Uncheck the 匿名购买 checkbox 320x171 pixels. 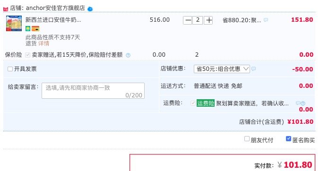(288, 139)
